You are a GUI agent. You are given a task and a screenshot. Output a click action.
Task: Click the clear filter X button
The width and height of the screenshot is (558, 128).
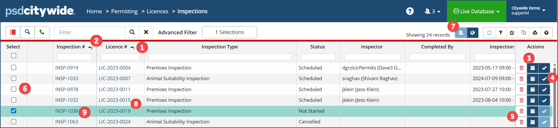(x=146, y=32)
